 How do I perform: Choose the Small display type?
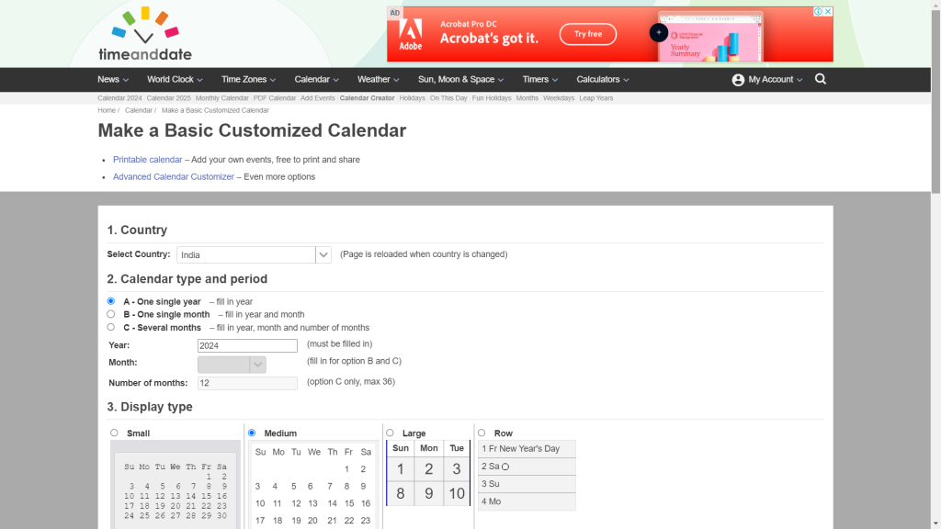click(115, 433)
